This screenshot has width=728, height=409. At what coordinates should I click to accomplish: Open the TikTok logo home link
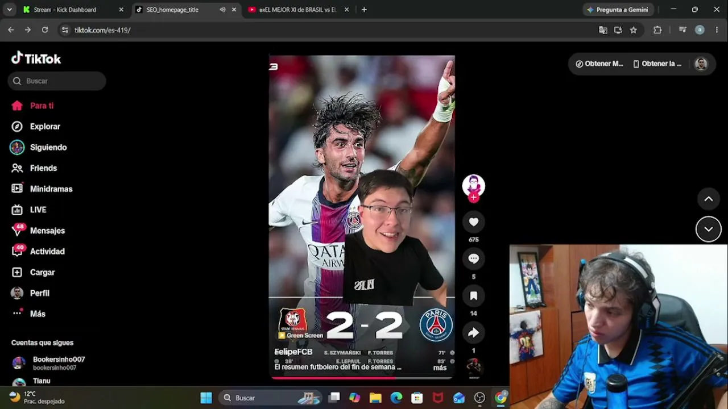pyautogui.click(x=36, y=59)
